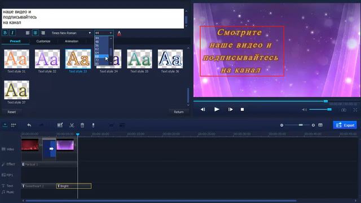The width and height of the screenshot is (361, 203).
Task: Adjust the preview volume slider
Action: point(320,109)
